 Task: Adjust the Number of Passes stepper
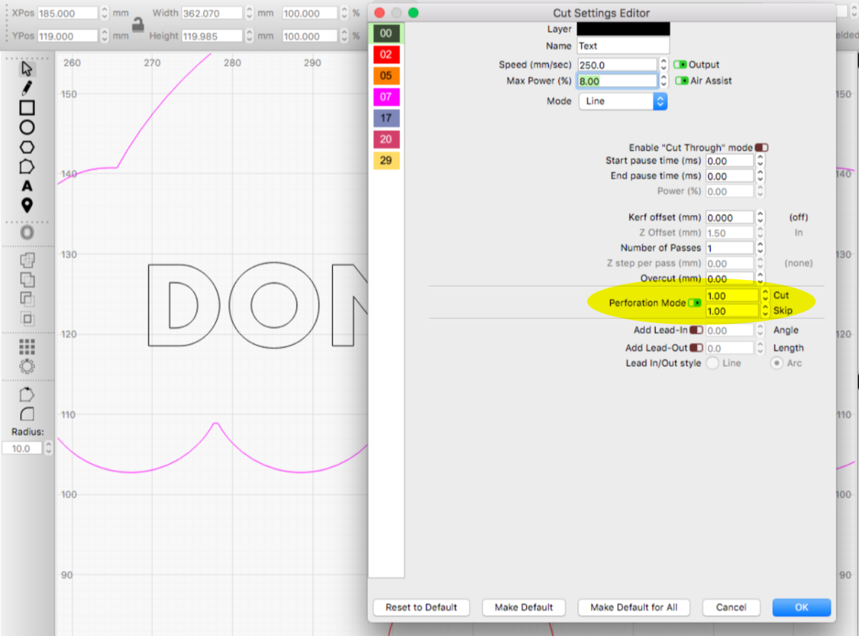pos(760,248)
